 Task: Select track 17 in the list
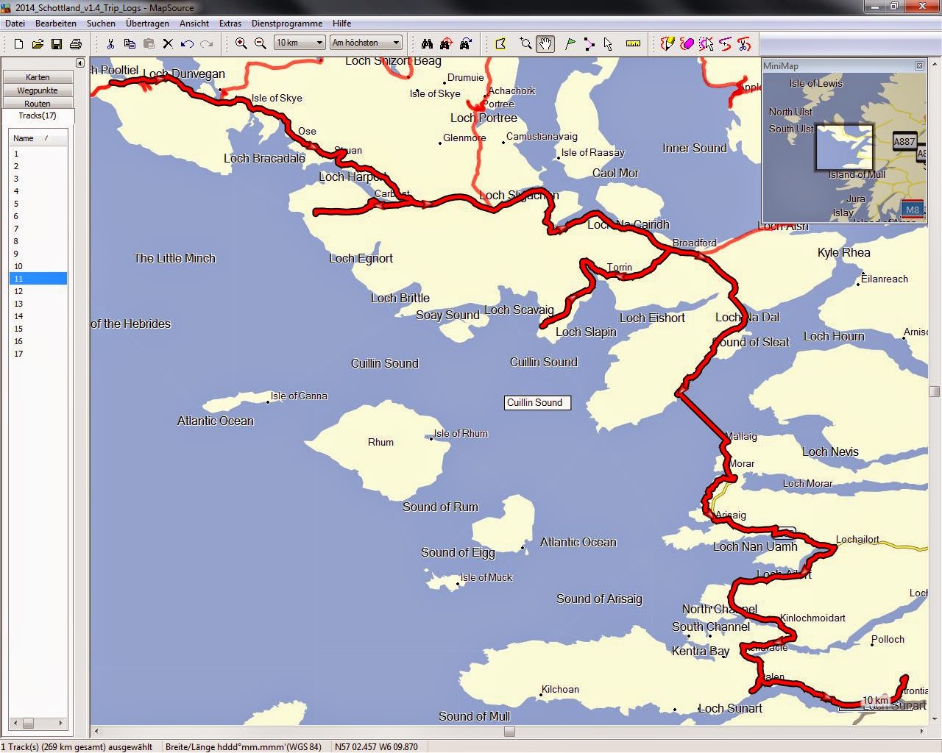38,354
